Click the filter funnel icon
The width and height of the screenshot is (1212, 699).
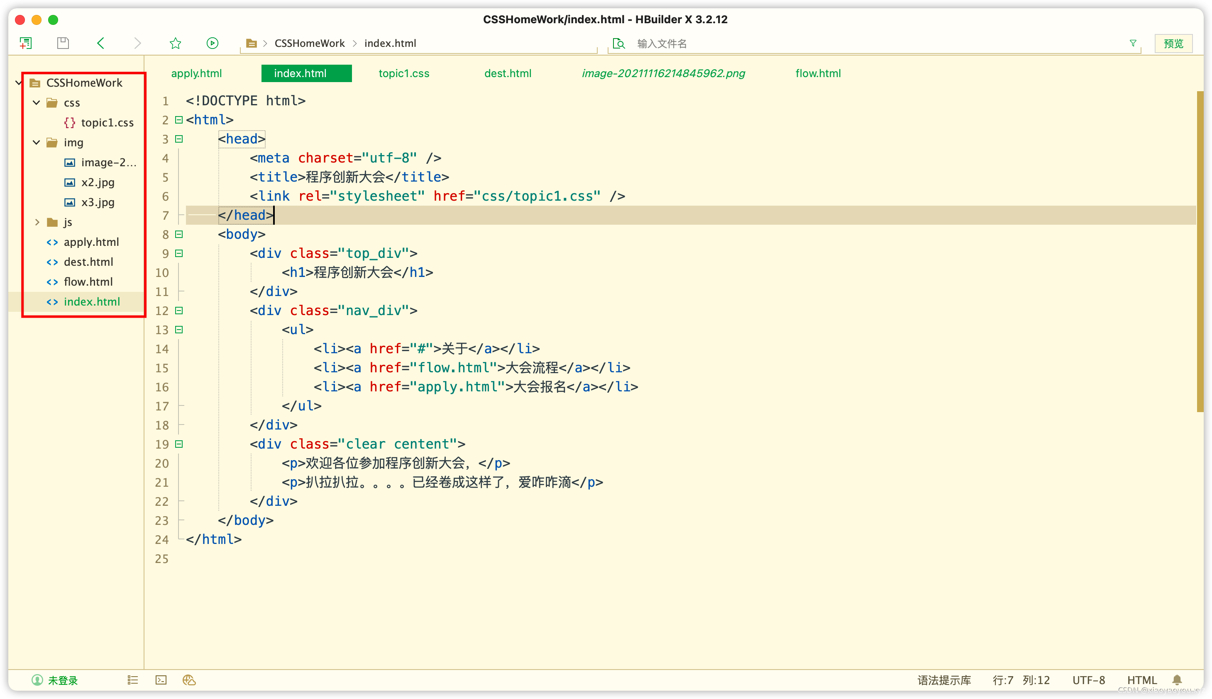click(x=1133, y=43)
